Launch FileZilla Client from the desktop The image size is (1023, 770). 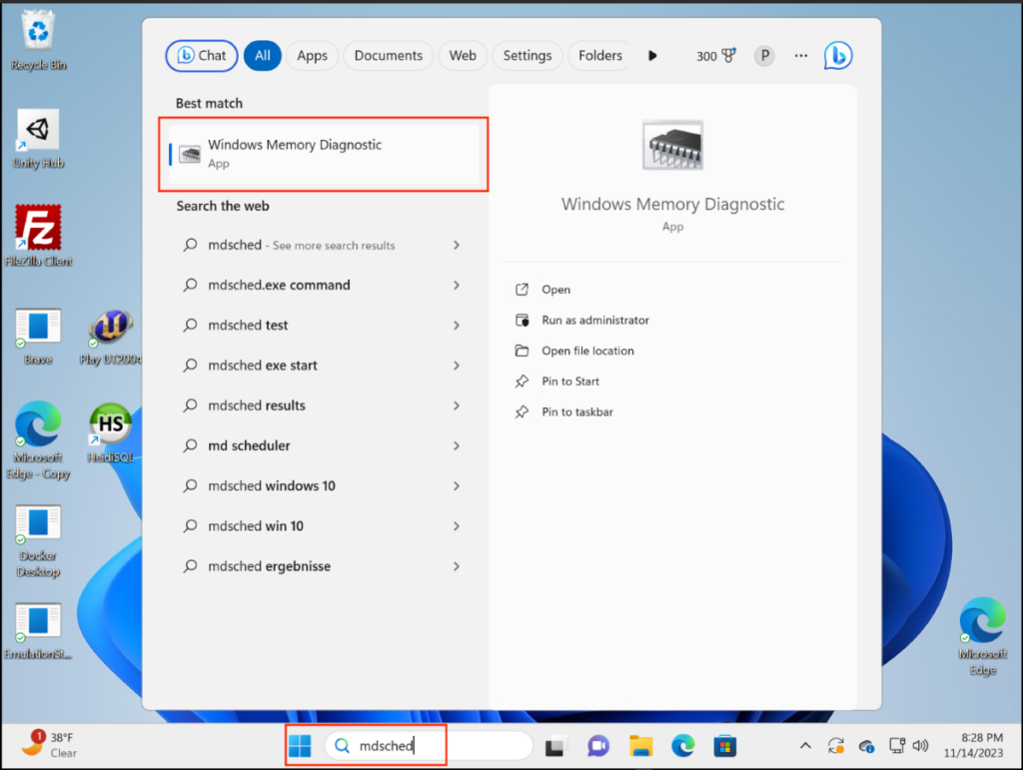coord(38,225)
